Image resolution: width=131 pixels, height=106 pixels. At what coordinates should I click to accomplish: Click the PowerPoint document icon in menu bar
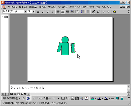[x=4, y=7]
